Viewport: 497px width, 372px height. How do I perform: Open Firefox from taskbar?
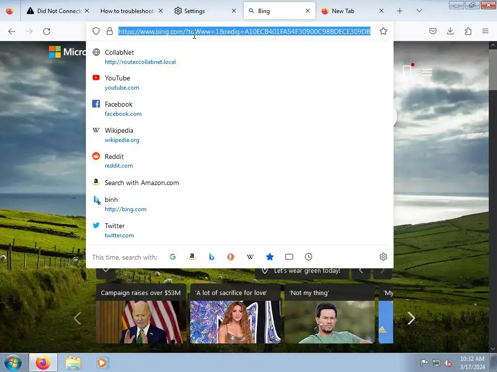click(x=43, y=362)
